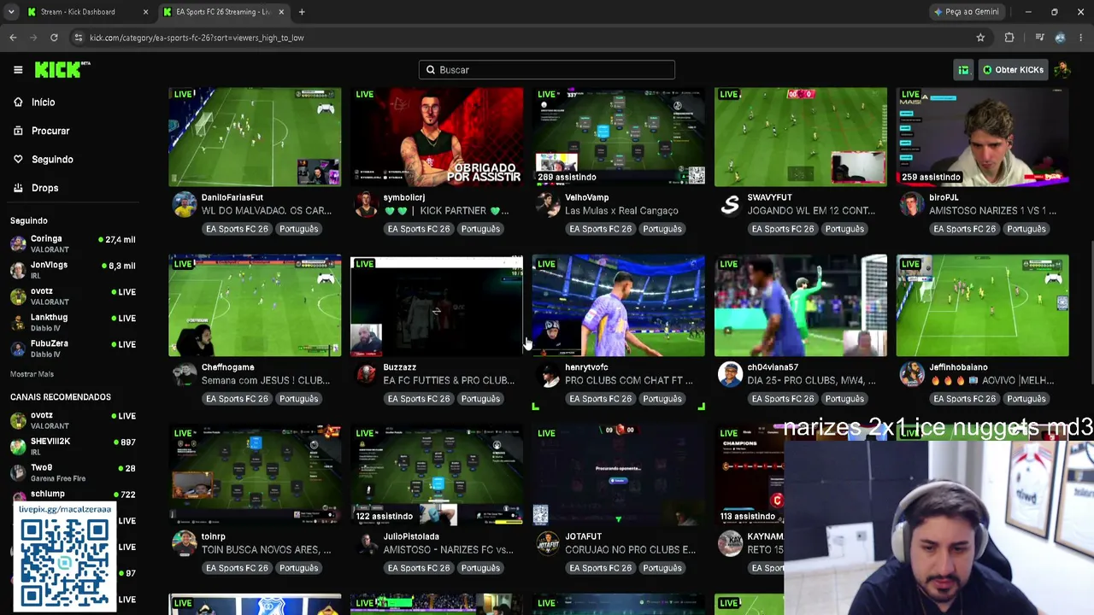
Task: Click the green KICK logo
Action: coord(62,69)
